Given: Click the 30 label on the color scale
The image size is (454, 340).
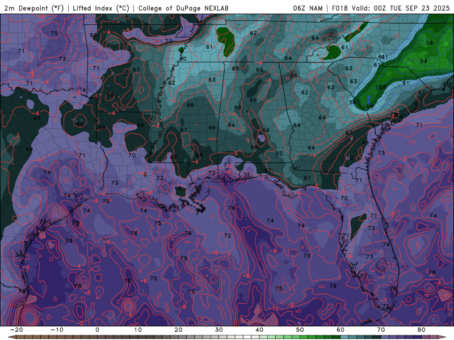Looking at the screenshot, I should [219, 330].
